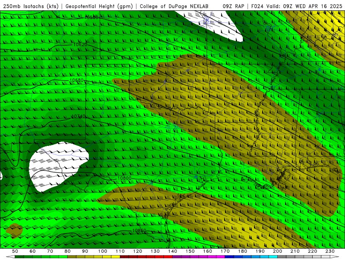Click the '09Z RAP' model run label
This screenshot has width=345, height=259.
pyautogui.click(x=233, y=6)
